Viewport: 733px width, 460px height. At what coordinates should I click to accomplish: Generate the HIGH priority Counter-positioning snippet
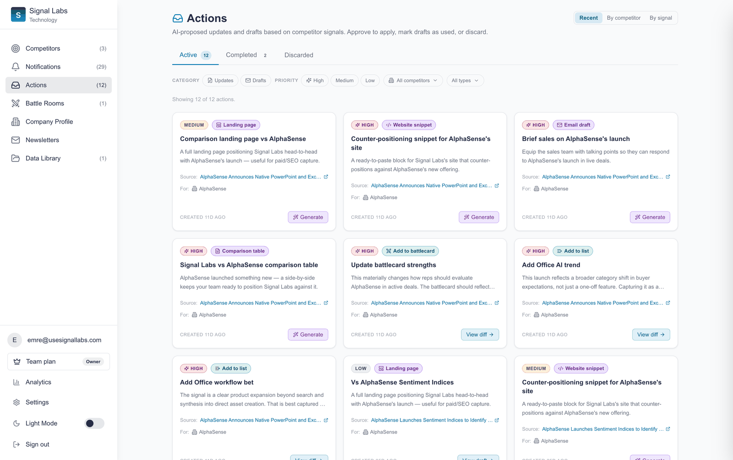(479, 217)
